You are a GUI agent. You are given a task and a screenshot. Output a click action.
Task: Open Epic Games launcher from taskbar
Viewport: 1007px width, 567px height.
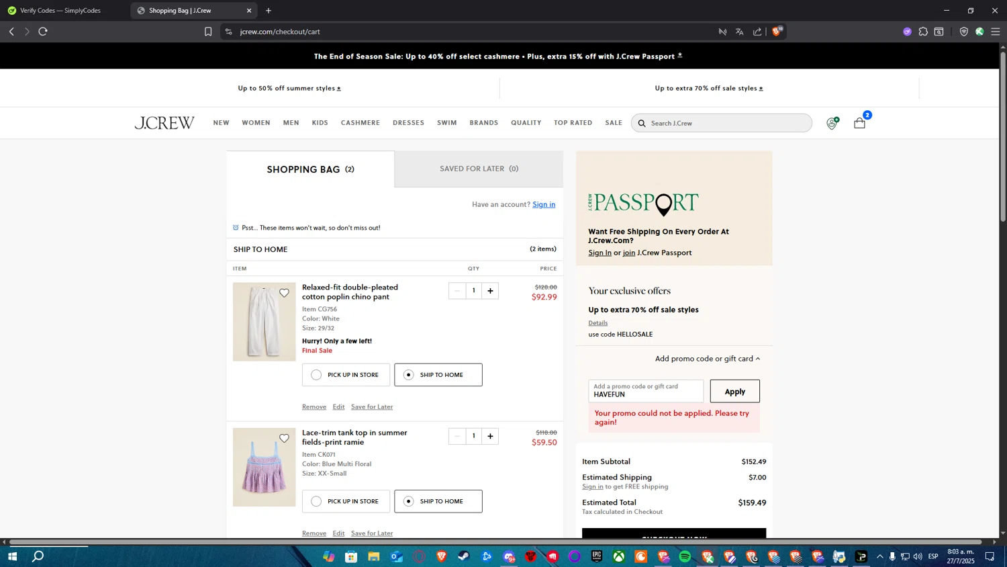click(x=597, y=556)
